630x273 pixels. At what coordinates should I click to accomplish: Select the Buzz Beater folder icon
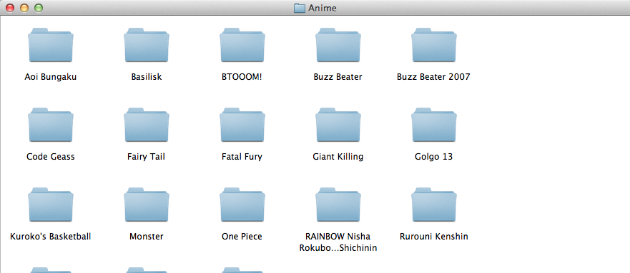[x=338, y=45]
